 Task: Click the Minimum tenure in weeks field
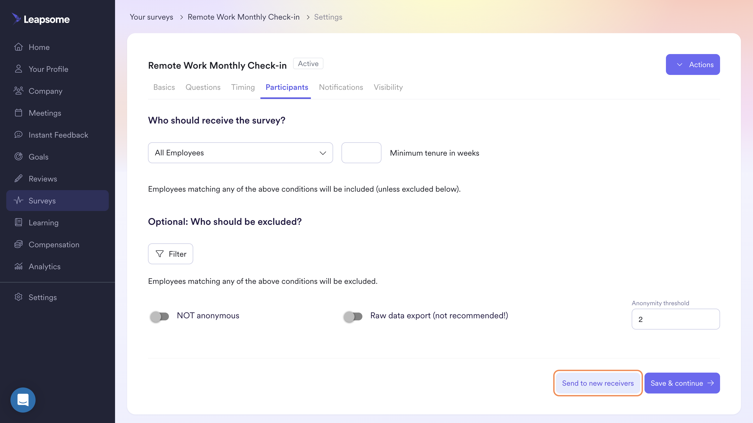coord(361,153)
